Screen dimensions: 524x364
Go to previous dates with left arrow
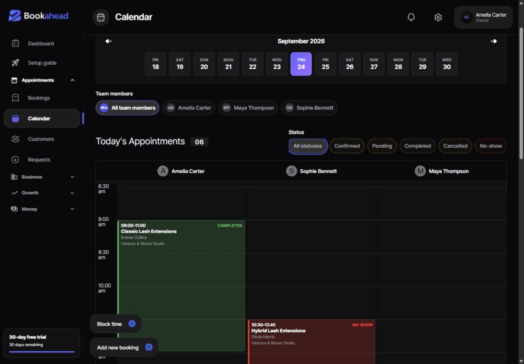(108, 41)
